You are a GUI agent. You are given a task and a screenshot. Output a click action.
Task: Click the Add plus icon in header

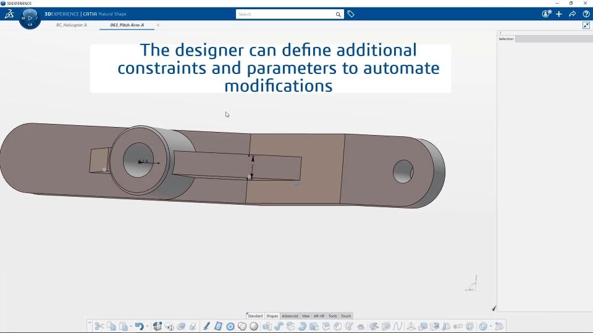[x=559, y=14]
